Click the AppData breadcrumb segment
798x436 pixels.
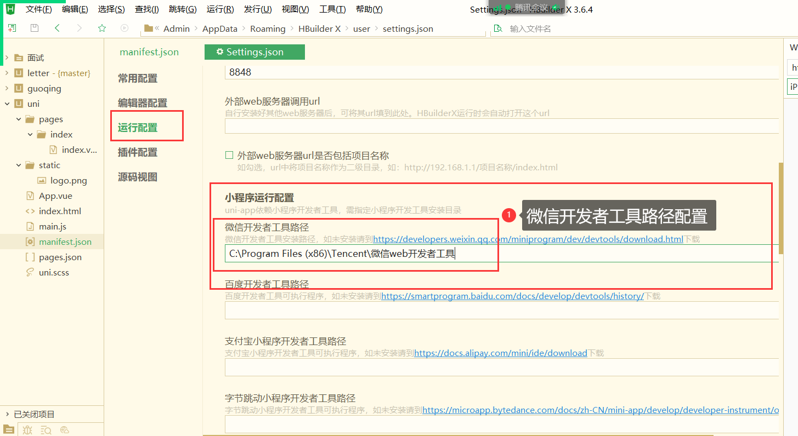(x=220, y=28)
